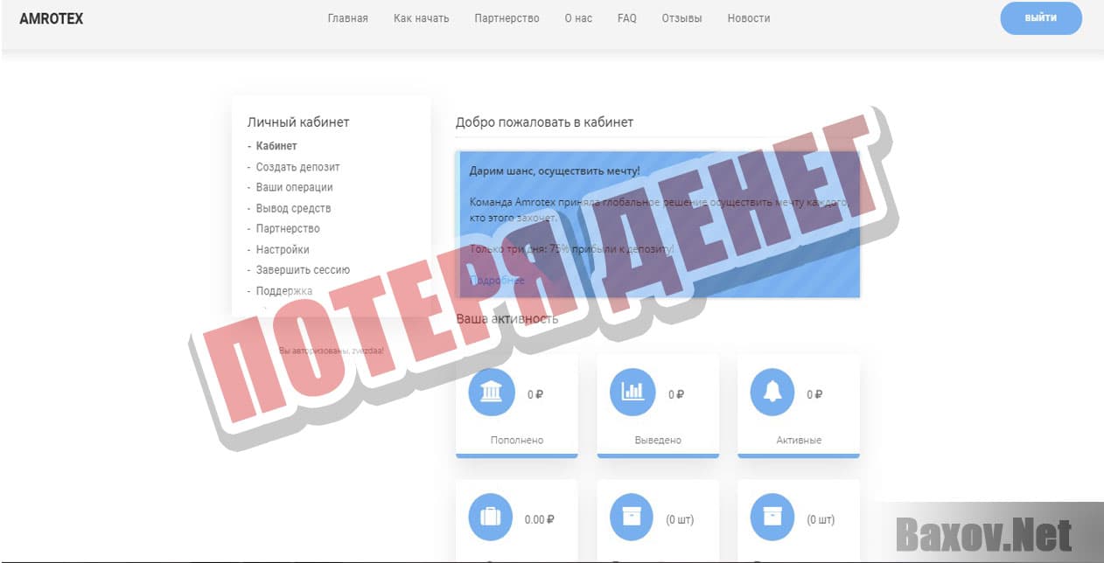Click the AMROTEX logo

tap(52, 17)
